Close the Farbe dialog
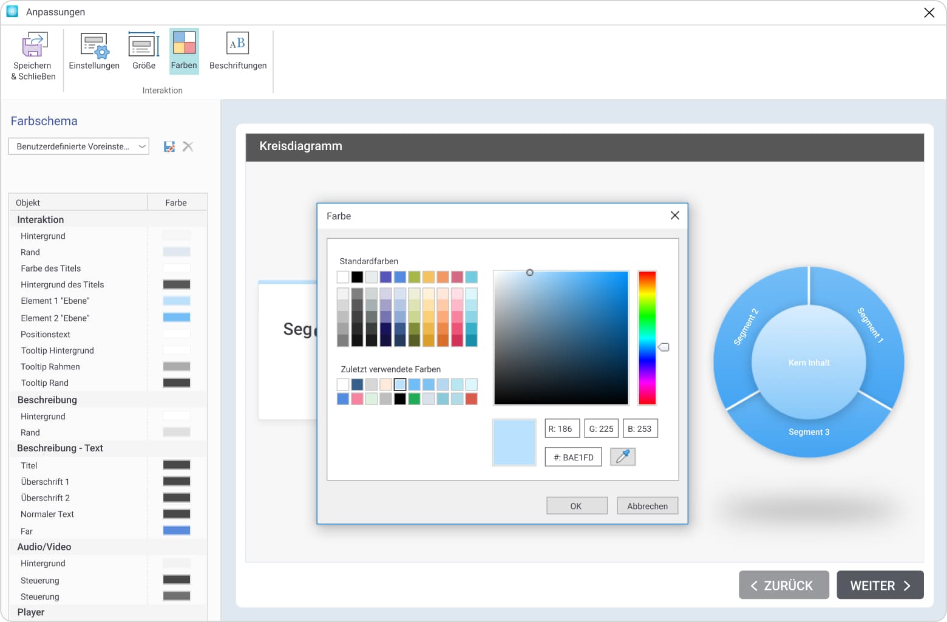Viewport: 947px width, 622px height. tap(674, 215)
